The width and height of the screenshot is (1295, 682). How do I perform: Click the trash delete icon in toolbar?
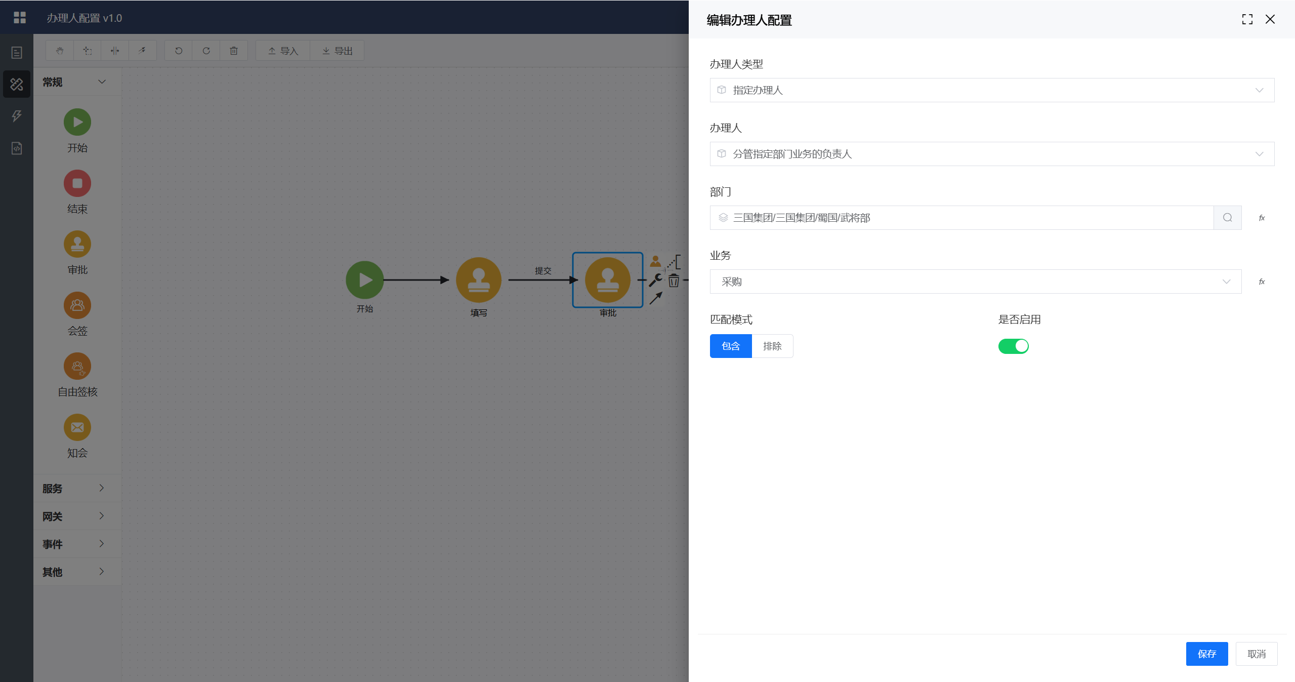click(234, 51)
